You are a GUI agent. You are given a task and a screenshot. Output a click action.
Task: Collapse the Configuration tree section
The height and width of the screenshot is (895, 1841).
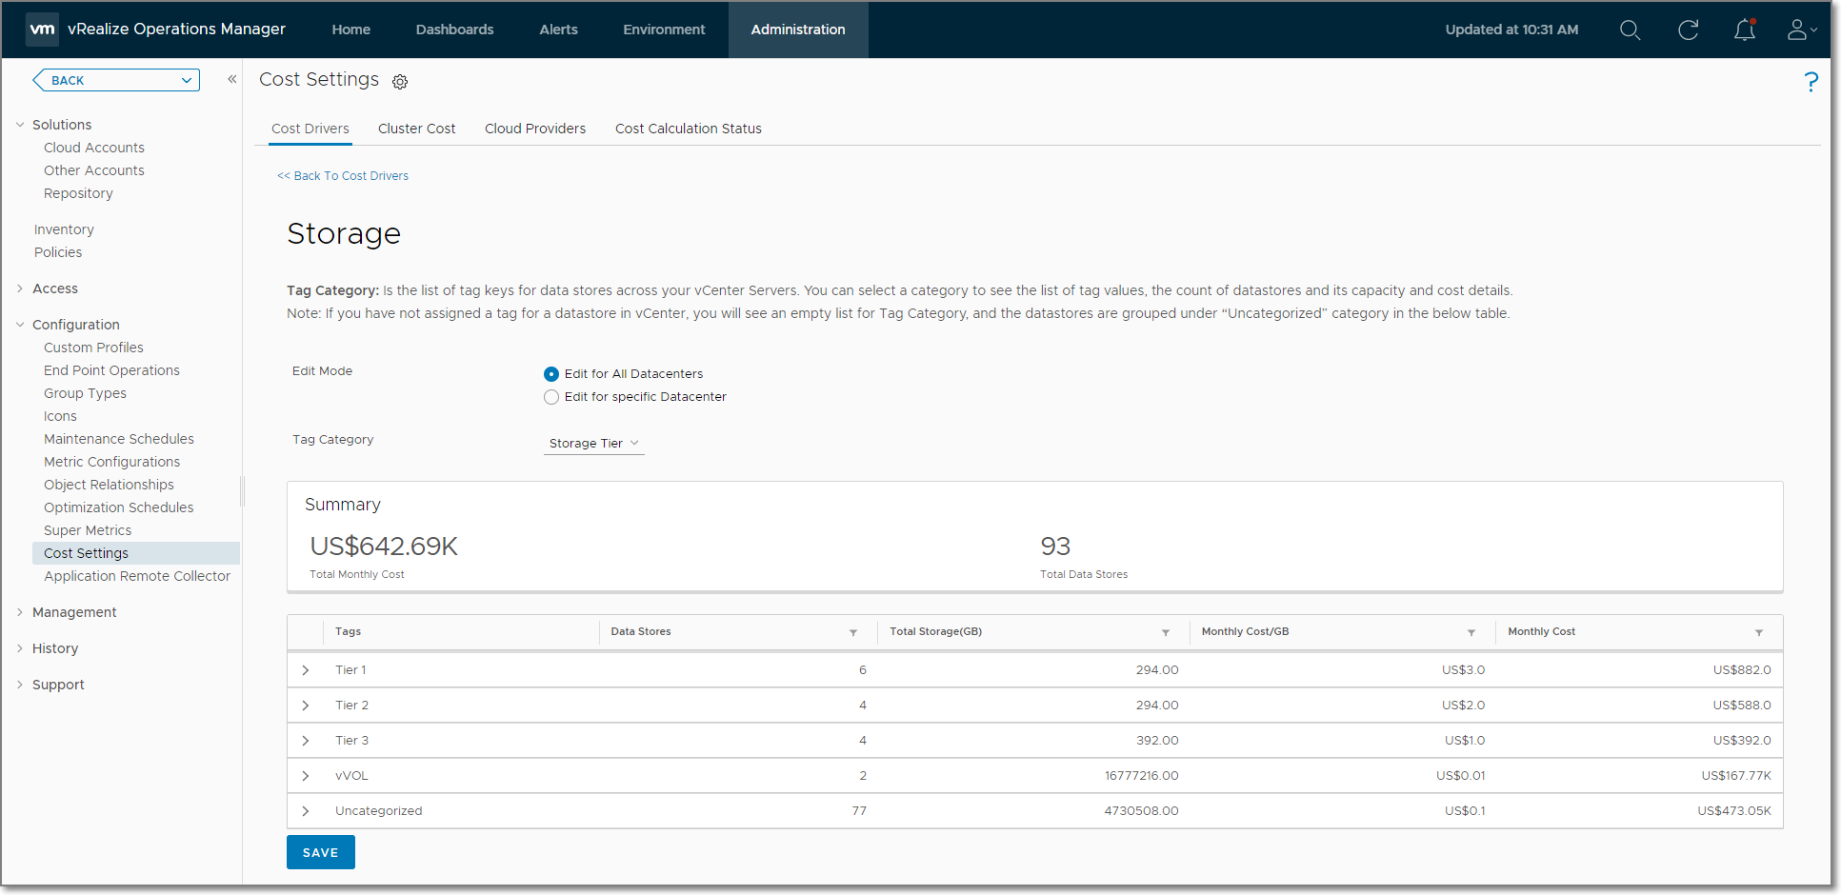click(20, 325)
